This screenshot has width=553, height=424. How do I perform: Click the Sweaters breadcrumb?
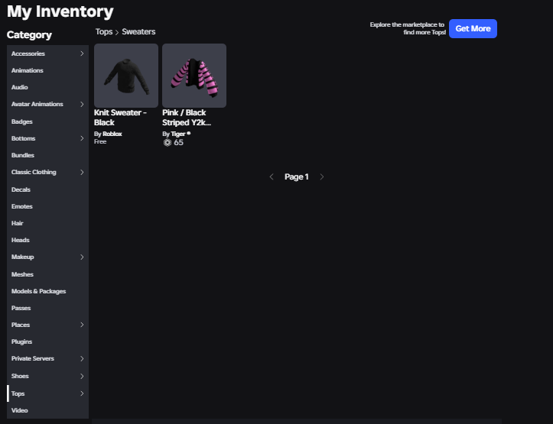click(x=138, y=31)
